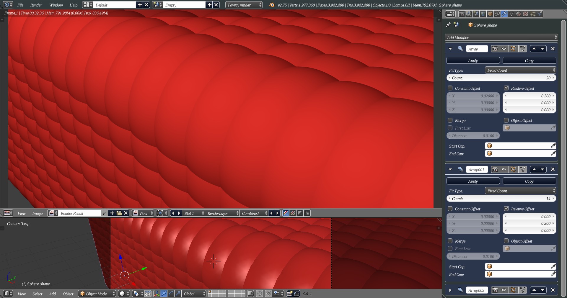Open the Particles properties tab icon
The width and height of the screenshot is (567, 298).
[533, 14]
